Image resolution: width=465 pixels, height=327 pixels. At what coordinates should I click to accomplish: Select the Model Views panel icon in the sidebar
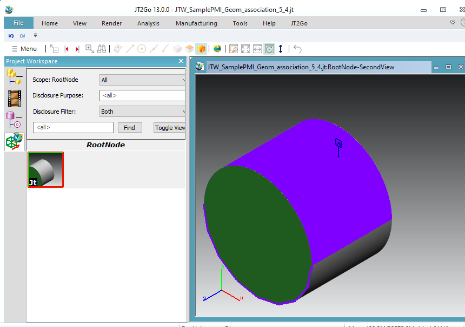click(15, 142)
